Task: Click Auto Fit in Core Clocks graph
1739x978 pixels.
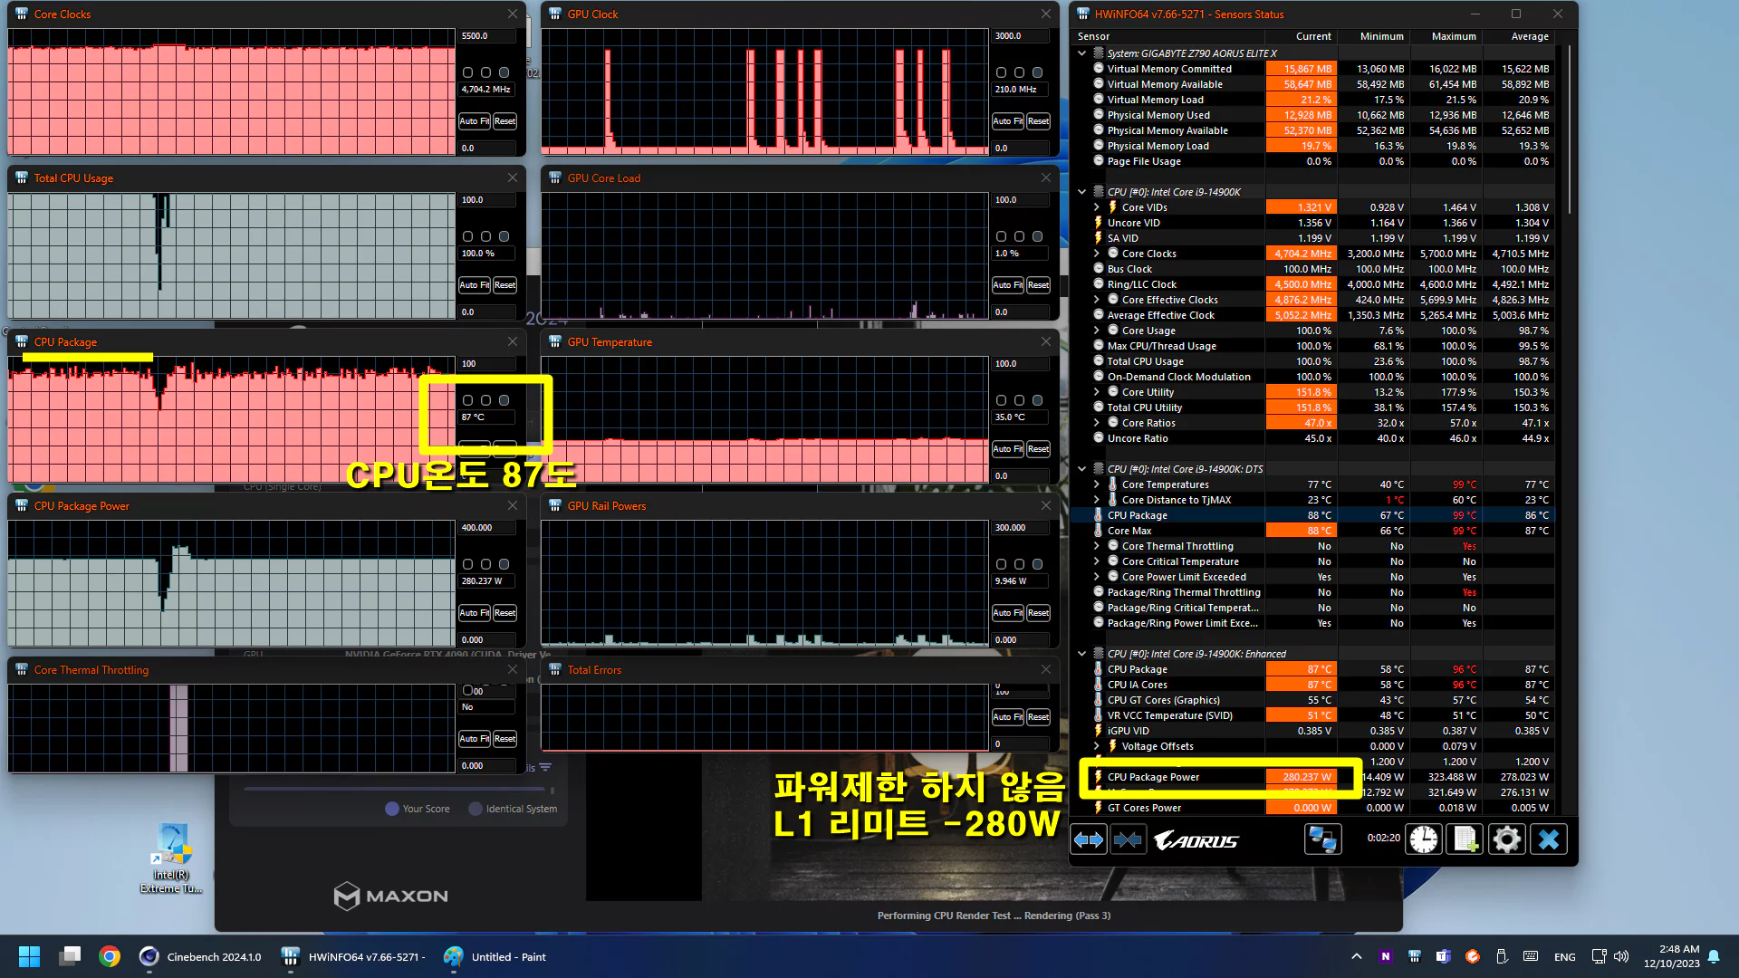Action: coord(474,121)
